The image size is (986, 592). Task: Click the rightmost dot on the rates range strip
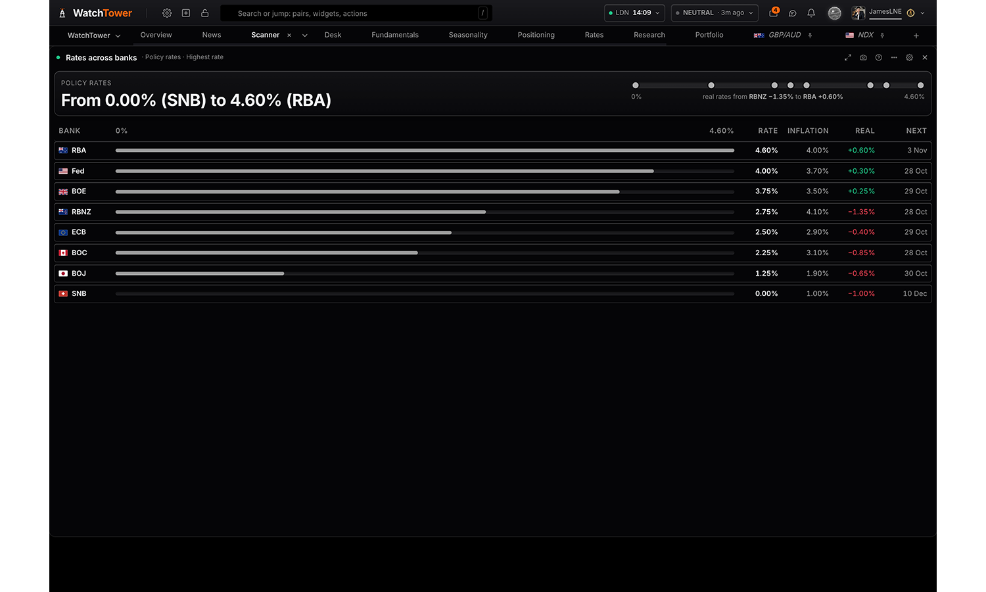[x=920, y=86]
